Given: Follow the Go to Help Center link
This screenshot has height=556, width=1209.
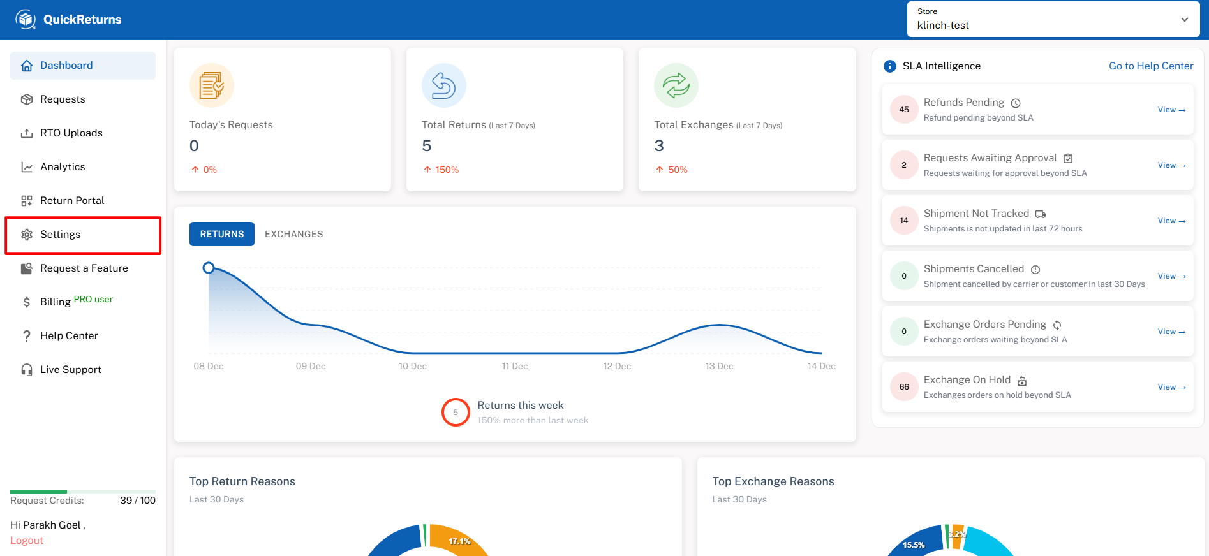Looking at the screenshot, I should pyautogui.click(x=1150, y=66).
